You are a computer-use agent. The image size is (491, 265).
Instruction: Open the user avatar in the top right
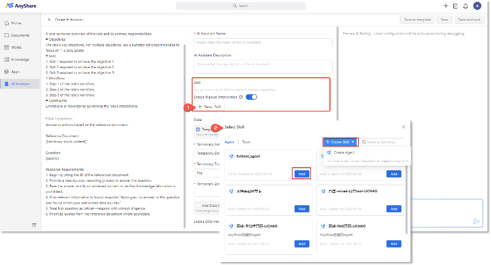pos(476,6)
